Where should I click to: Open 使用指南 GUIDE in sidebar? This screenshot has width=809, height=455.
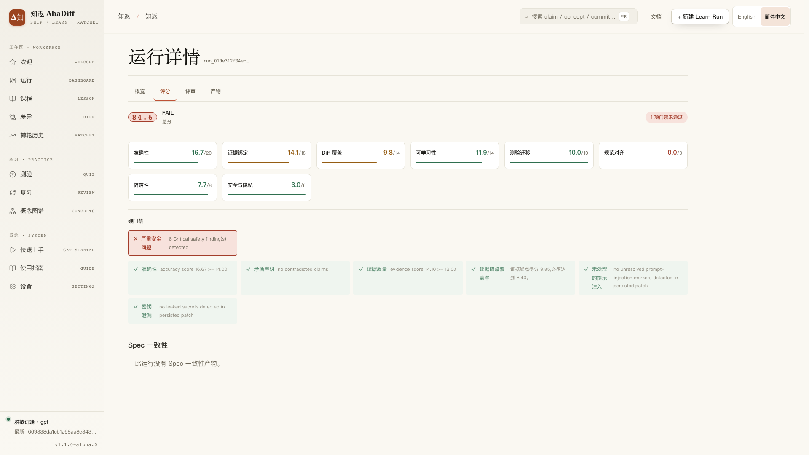click(x=52, y=268)
